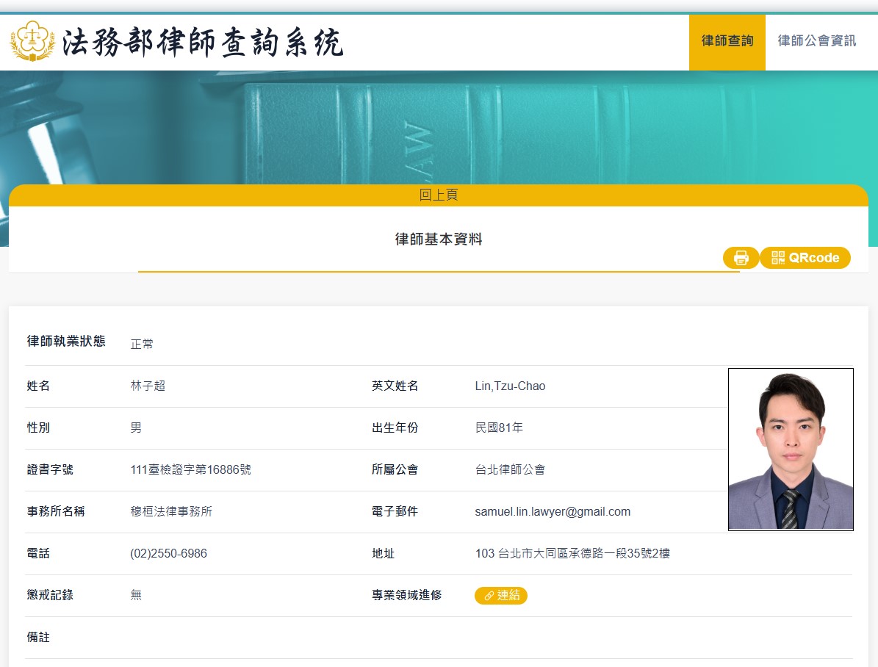Click the chain icon in 連結 button

coord(489,596)
